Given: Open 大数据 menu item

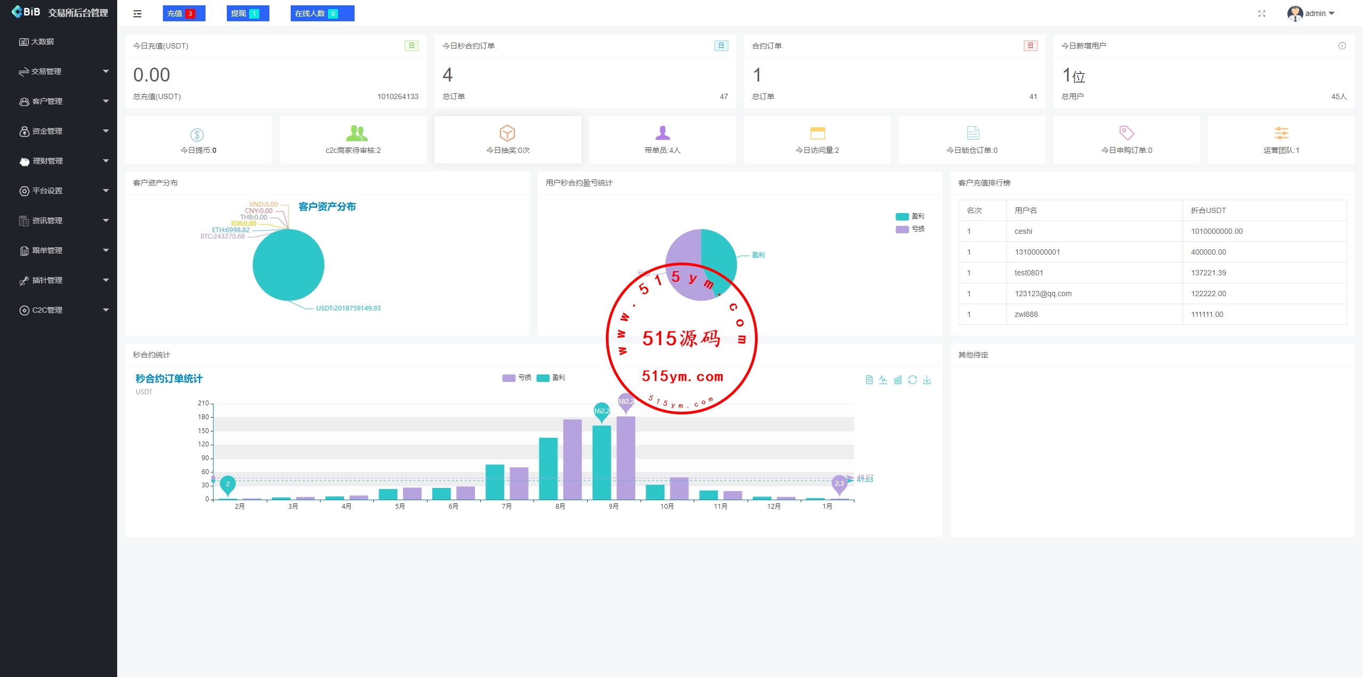Looking at the screenshot, I should click(43, 42).
